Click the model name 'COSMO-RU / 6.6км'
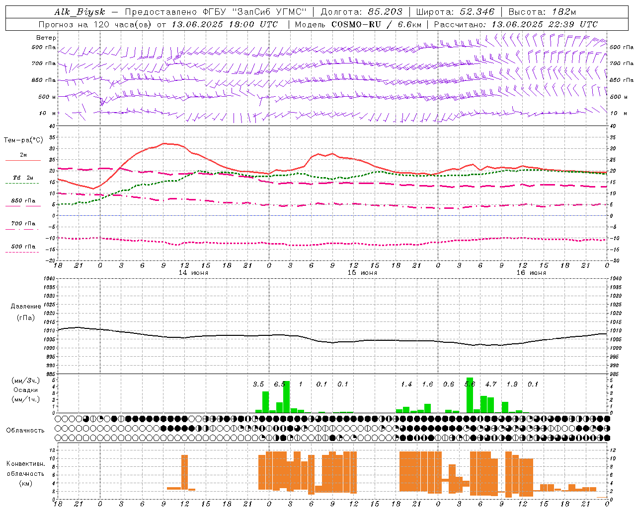Screen dimensions: 636x508 click(x=376, y=24)
